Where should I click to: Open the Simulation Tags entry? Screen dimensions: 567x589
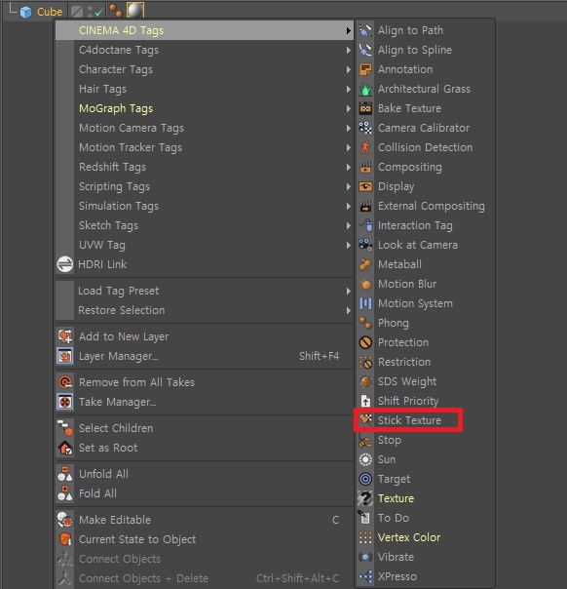click(205, 206)
